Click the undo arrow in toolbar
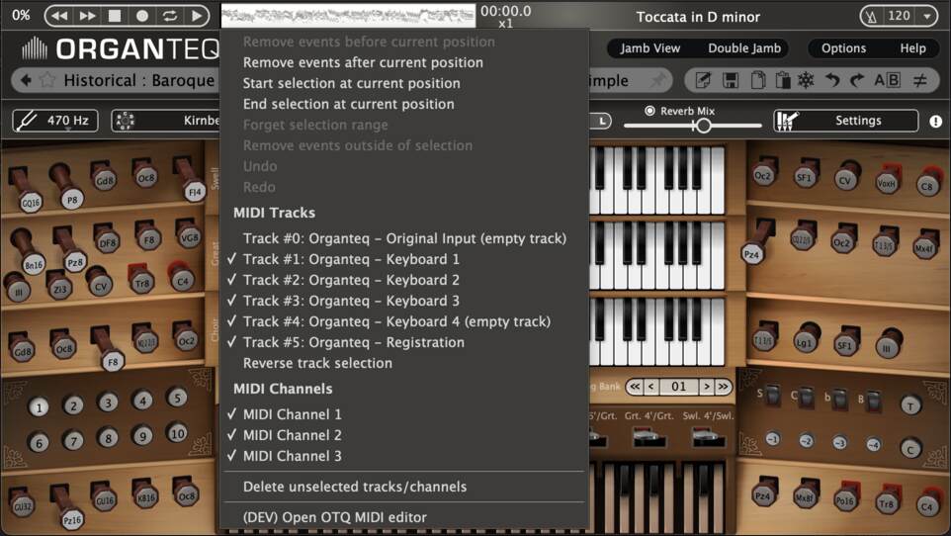The width and height of the screenshot is (951, 536). point(832,80)
